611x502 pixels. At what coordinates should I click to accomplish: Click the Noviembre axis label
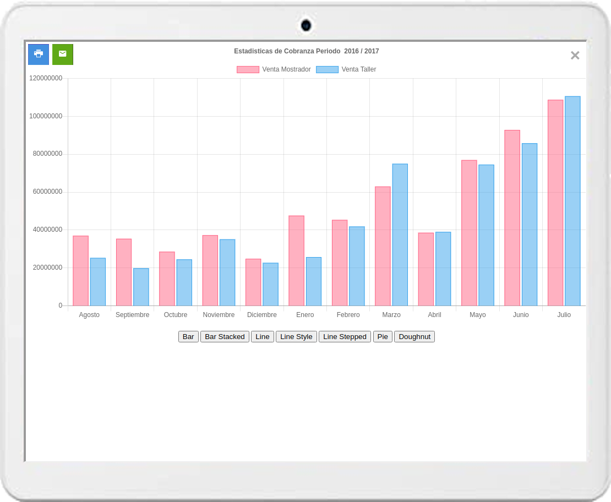219,315
